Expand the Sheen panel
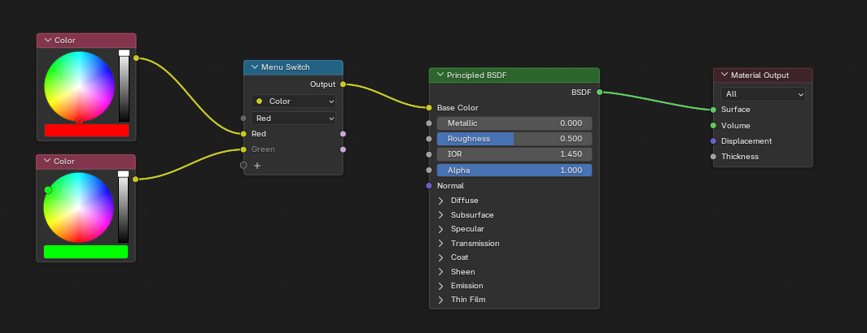The image size is (867, 333). (x=440, y=272)
